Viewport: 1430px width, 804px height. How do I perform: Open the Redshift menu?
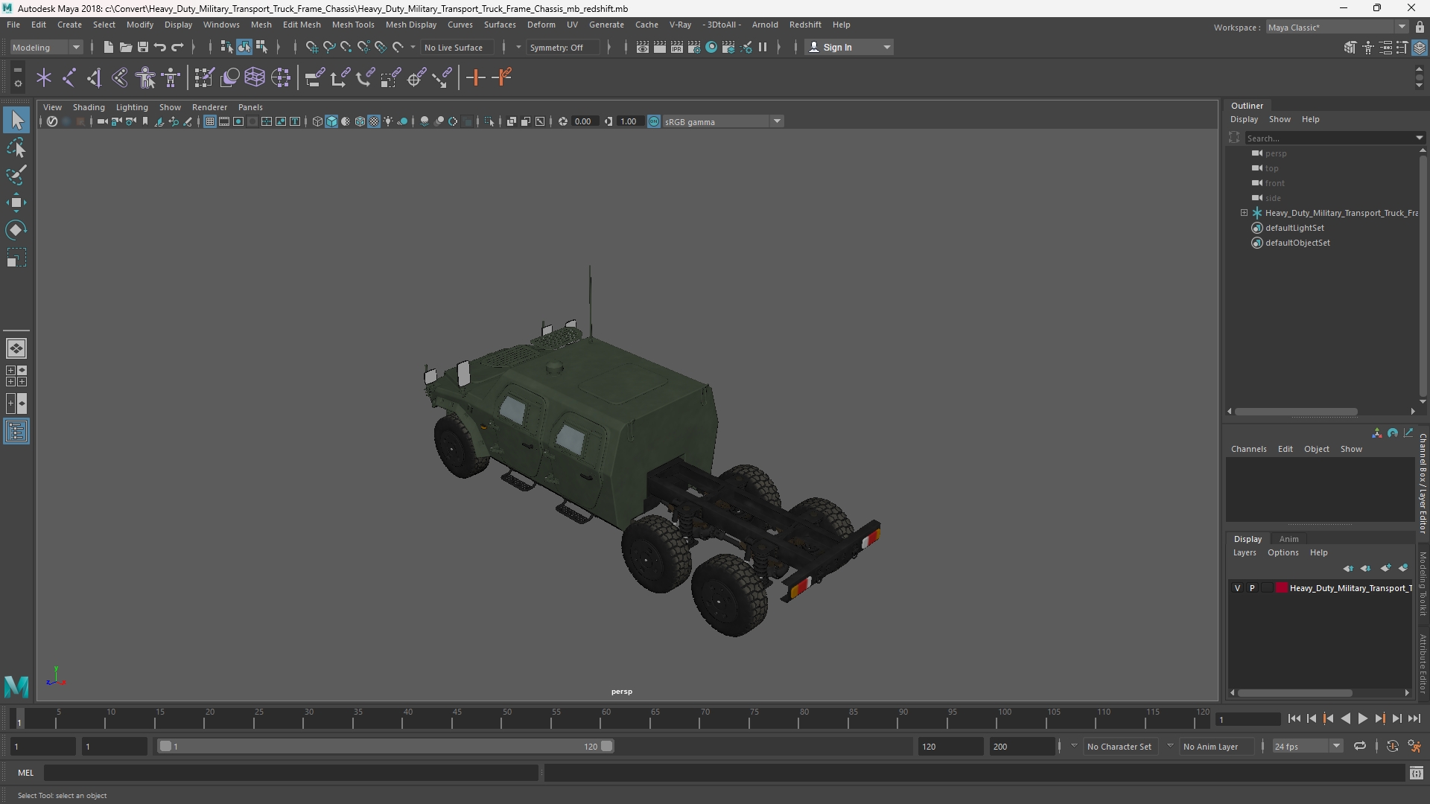coord(805,25)
